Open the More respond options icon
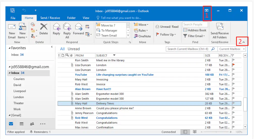 (89, 34)
